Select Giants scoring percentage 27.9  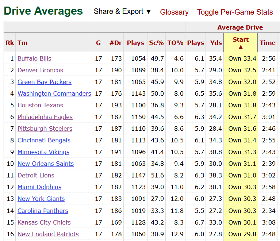[x=157, y=199]
